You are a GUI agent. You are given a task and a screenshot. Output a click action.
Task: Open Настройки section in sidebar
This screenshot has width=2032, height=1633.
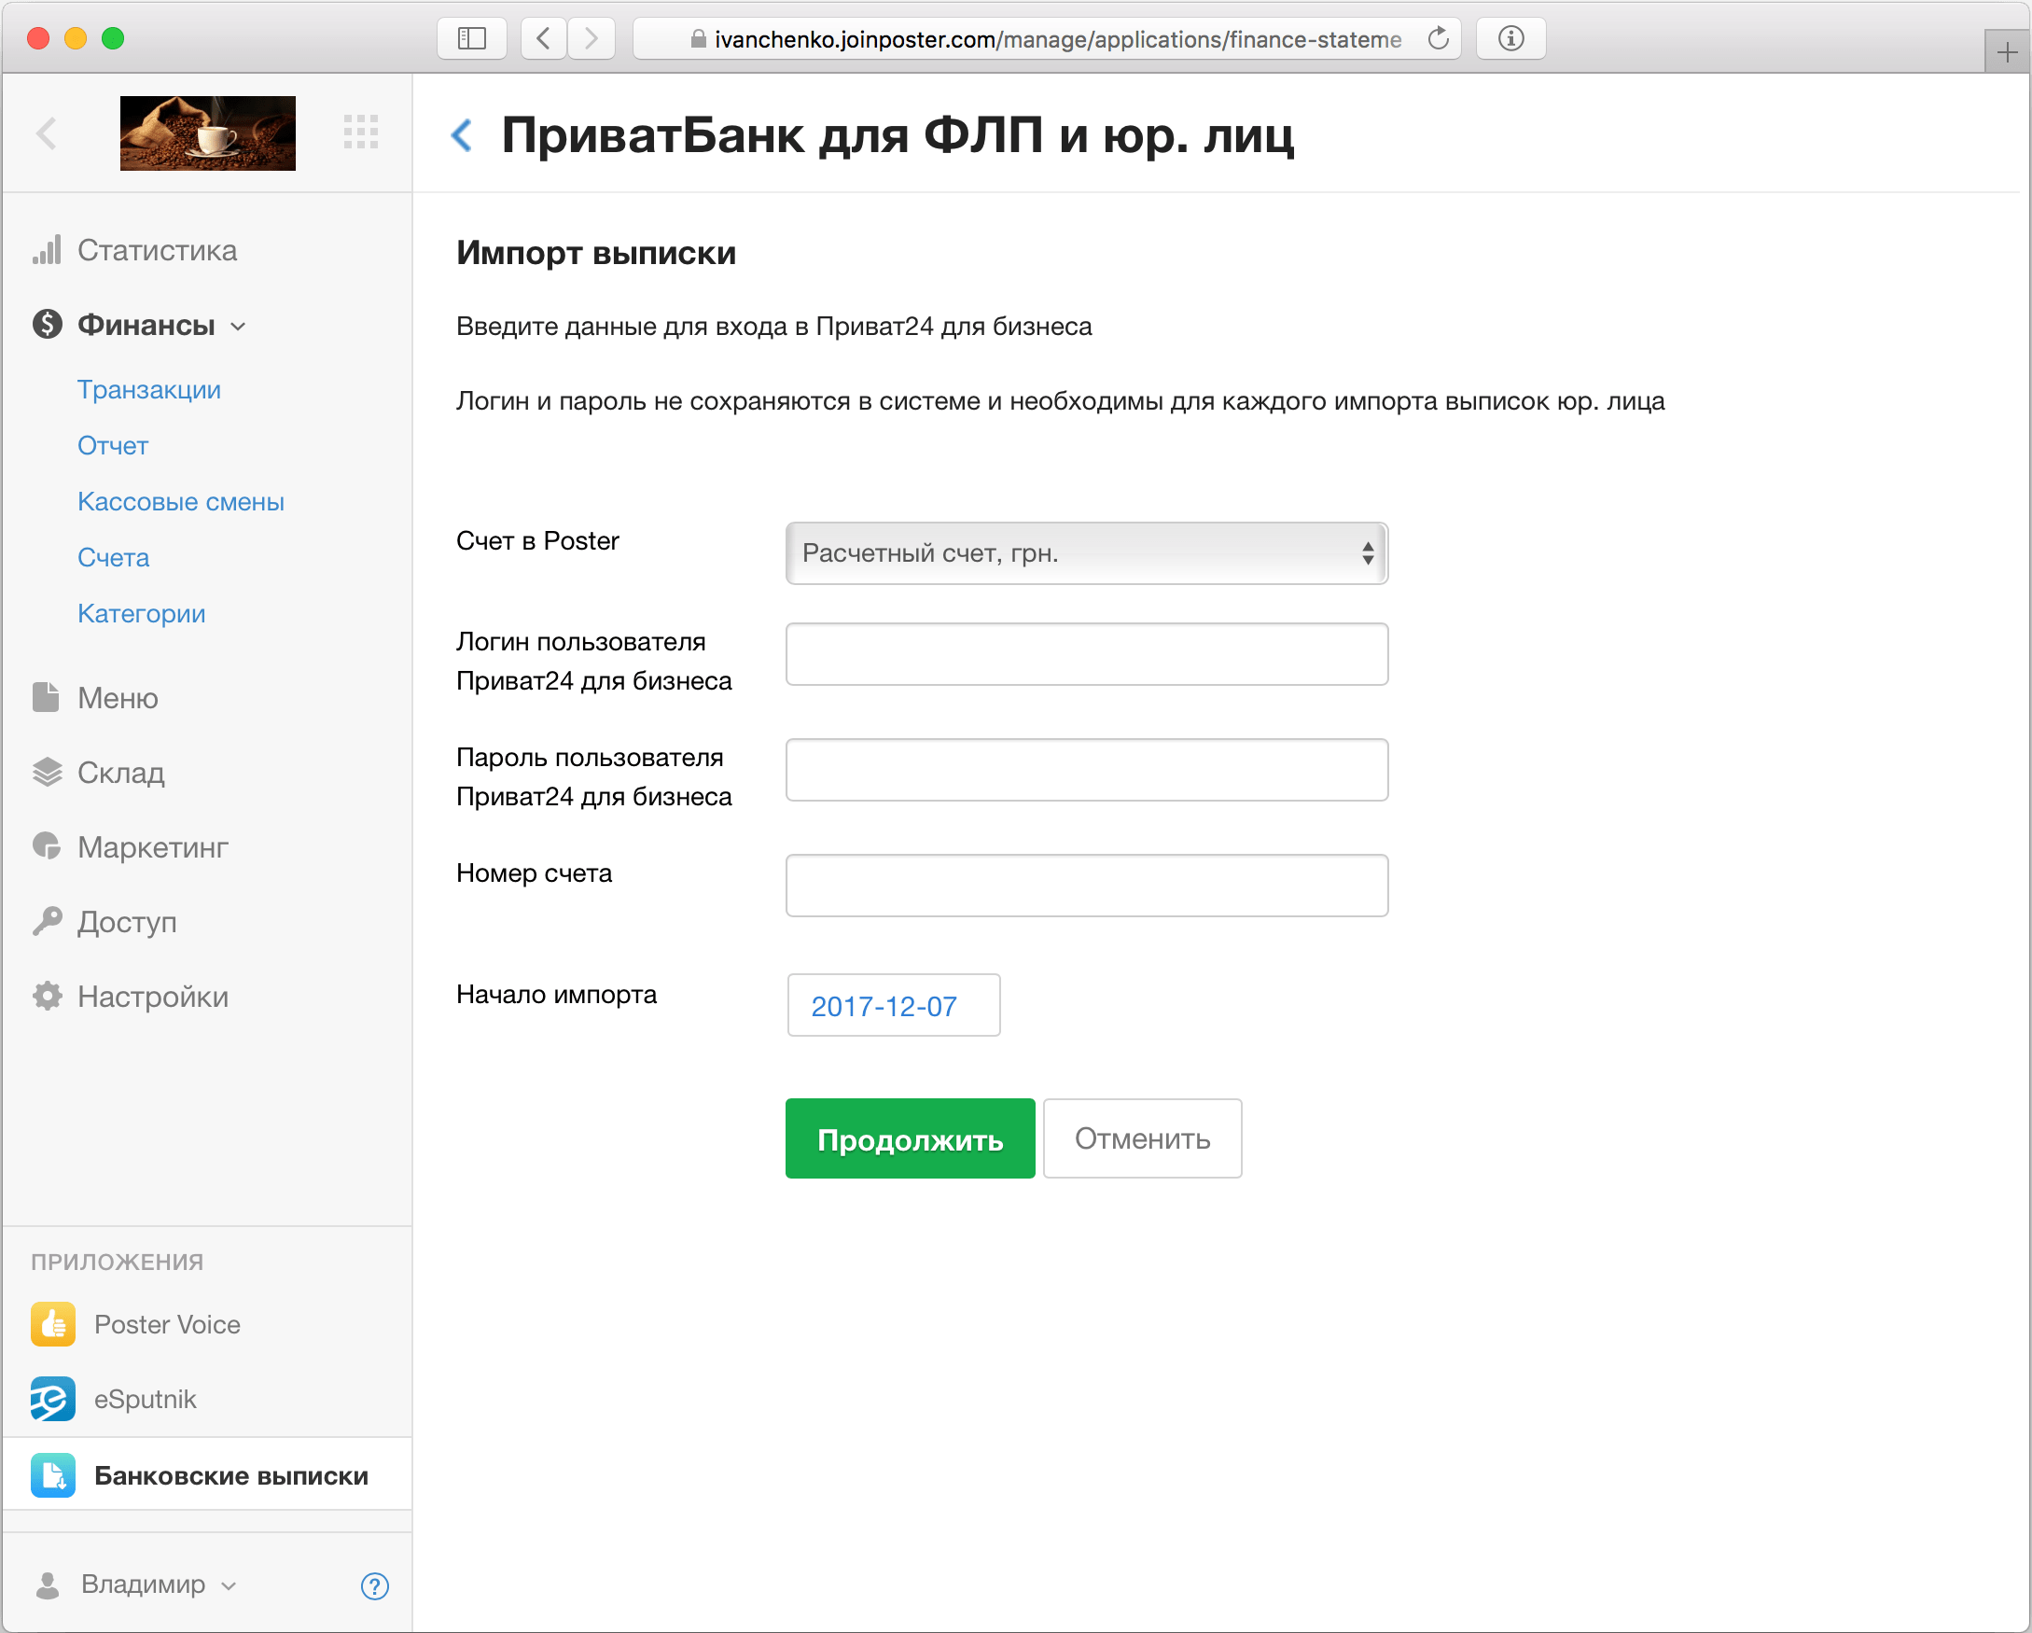[x=153, y=996]
